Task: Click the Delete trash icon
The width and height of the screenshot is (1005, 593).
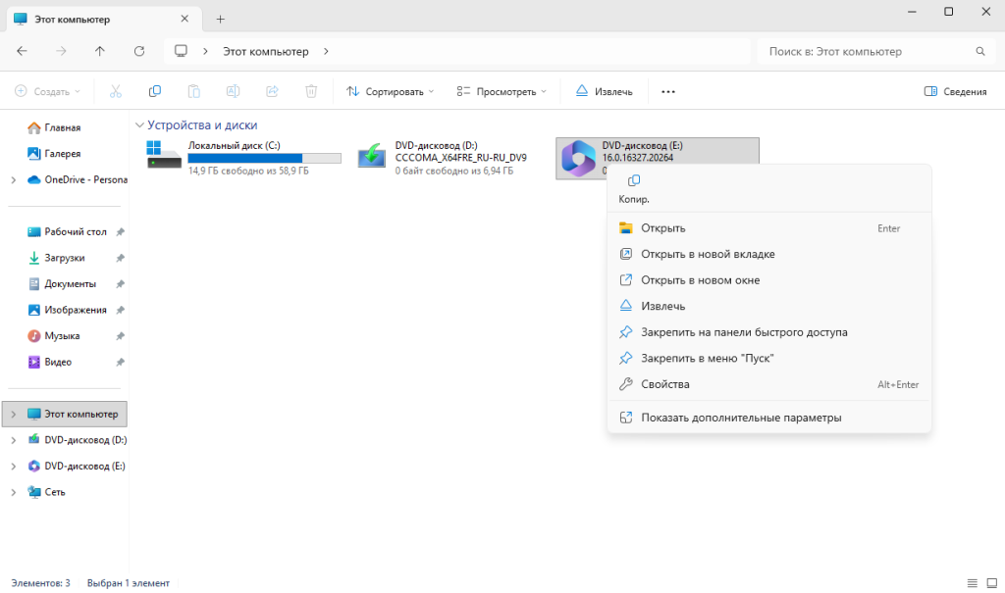Action: (311, 91)
